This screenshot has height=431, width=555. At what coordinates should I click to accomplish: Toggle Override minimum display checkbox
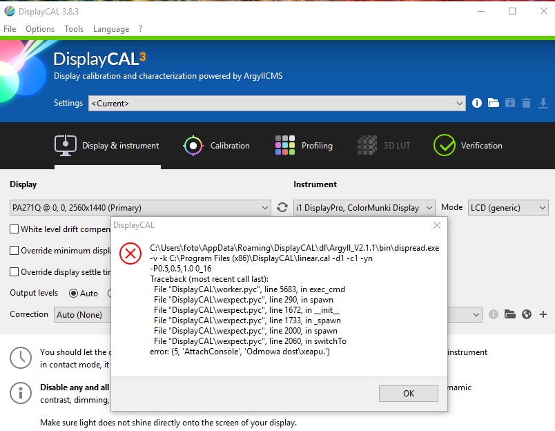(x=14, y=251)
